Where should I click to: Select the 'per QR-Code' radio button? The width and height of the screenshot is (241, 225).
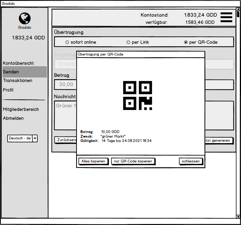(186, 42)
